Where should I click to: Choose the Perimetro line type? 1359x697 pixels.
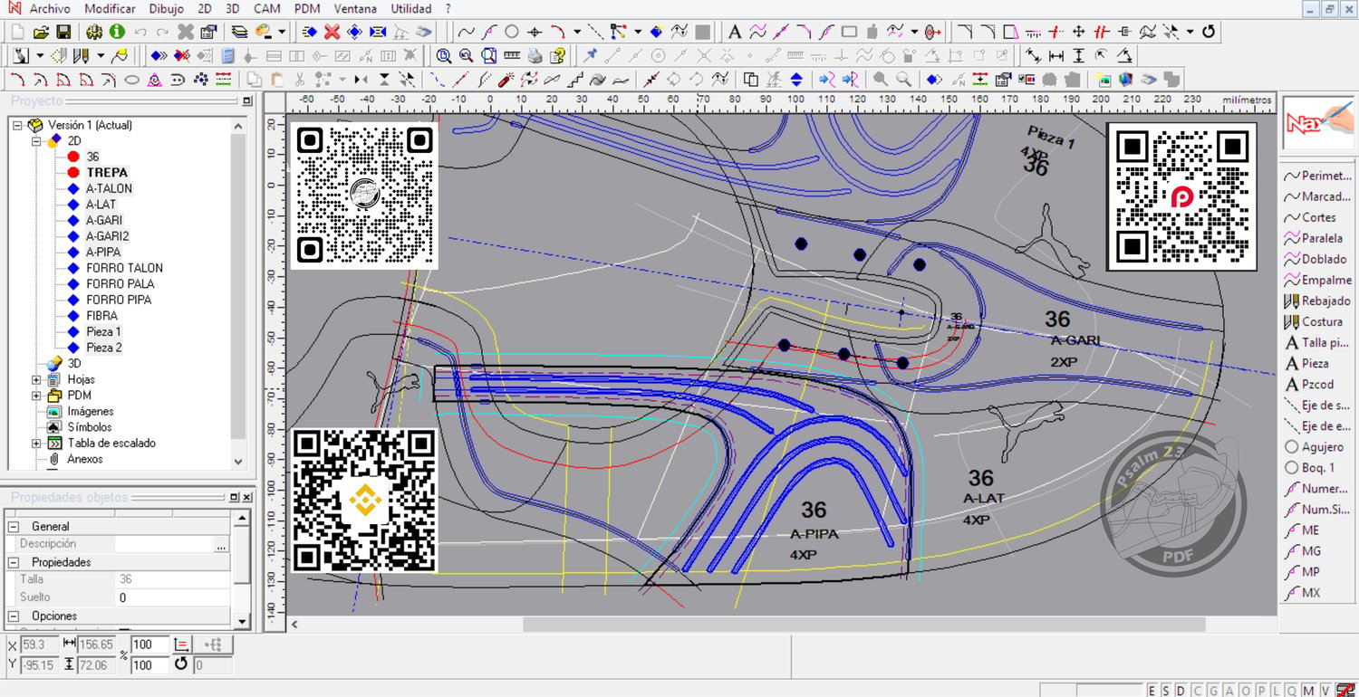tap(1316, 176)
